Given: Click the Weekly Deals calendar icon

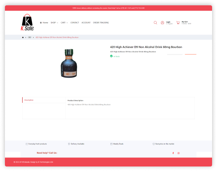Looking at the screenshot, I should pos(111,144).
